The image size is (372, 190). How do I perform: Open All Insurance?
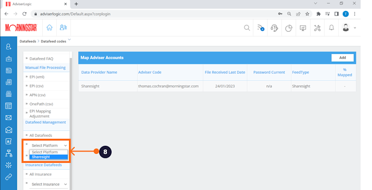[40, 174]
